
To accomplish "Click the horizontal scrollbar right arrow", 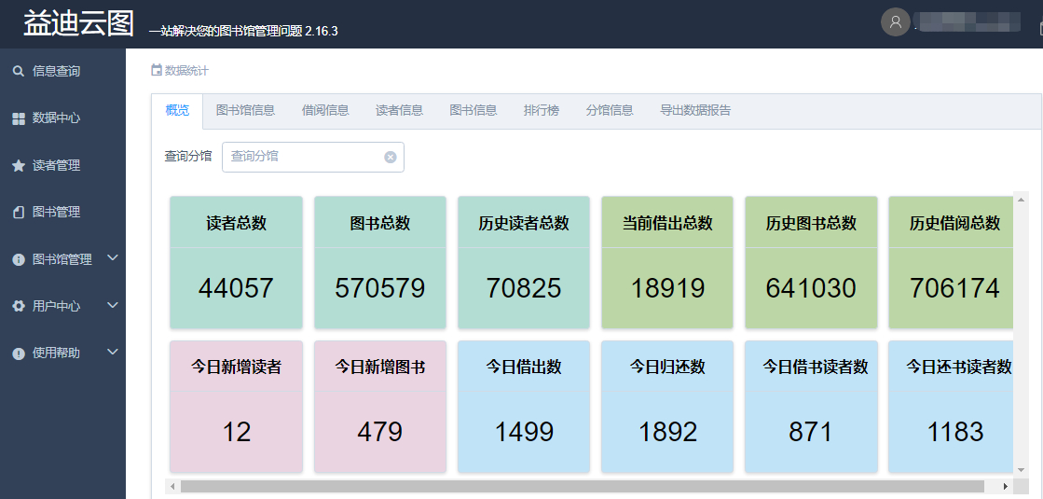I will (x=1005, y=486).
